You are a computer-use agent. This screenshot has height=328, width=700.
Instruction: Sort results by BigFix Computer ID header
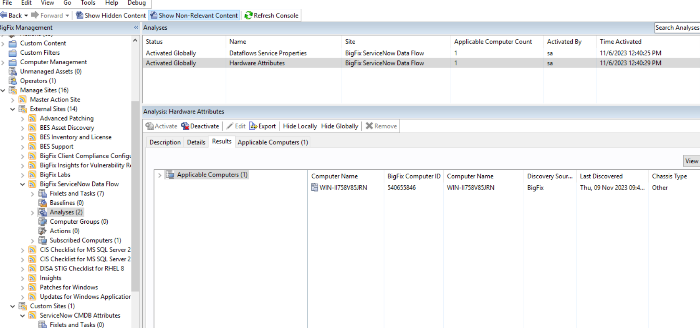pos(414,177)
